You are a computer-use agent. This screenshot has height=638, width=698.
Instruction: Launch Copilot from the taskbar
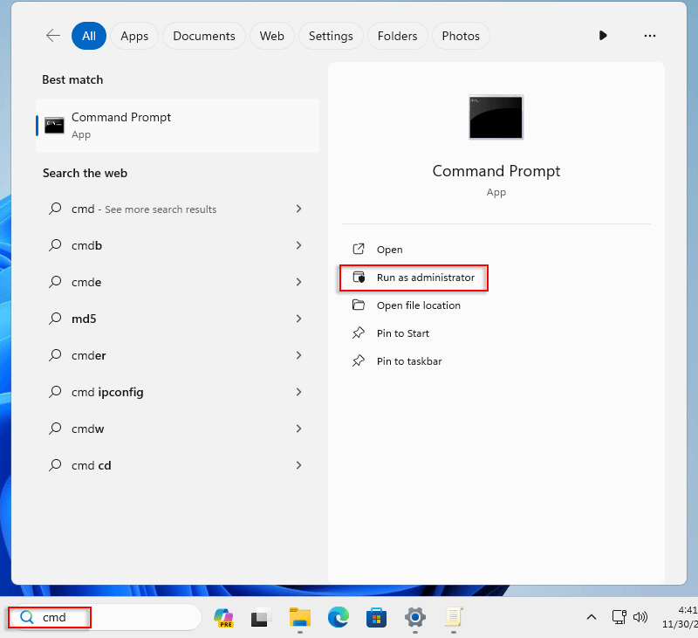click(224, 618)
